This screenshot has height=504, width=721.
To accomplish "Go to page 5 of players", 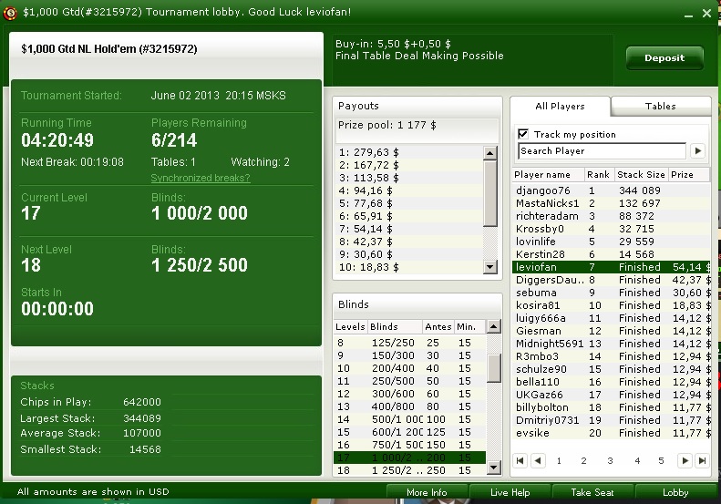I will [661, 461].
